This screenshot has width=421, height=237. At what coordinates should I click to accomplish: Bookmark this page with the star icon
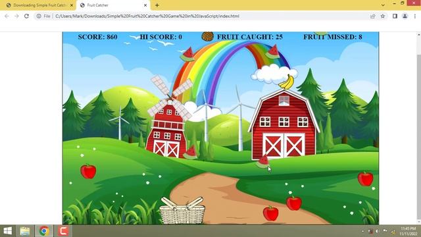pyautogui.click(x=383, y=16)
